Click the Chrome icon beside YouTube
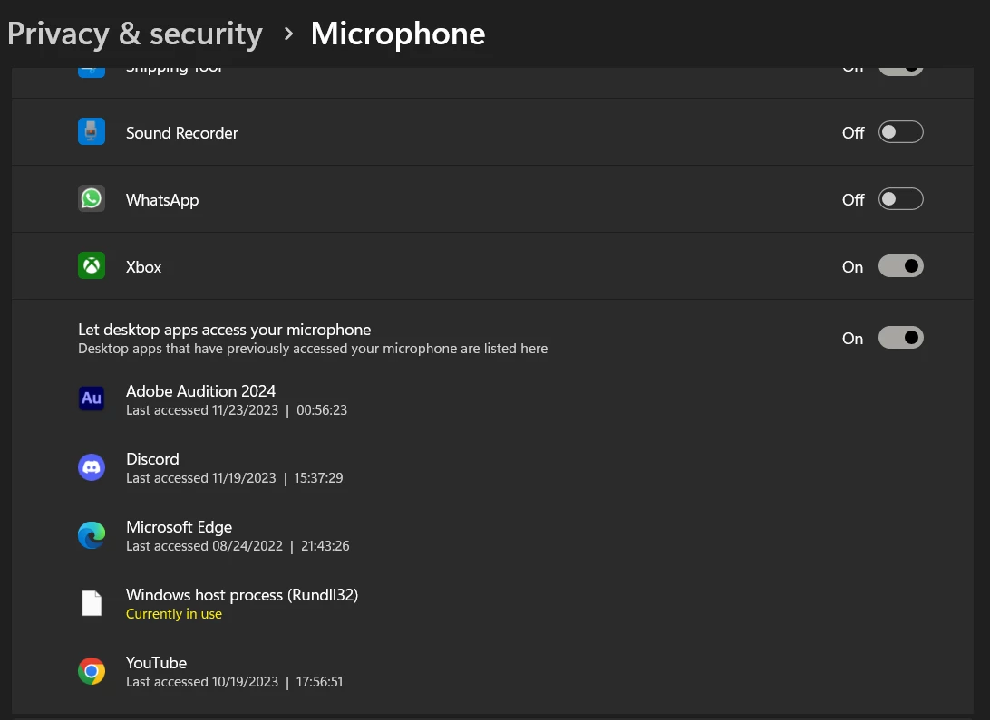 click(92, 671)
